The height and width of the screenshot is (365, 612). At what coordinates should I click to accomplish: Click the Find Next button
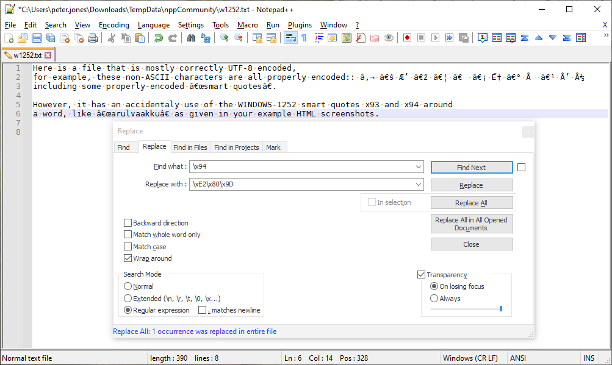472,168
